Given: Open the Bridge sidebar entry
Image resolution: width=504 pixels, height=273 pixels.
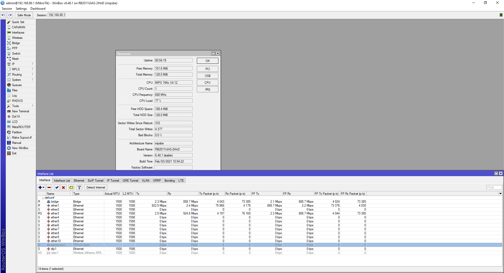Looking at the screenshot, I should pyautogui.click(x=21, y=43).
